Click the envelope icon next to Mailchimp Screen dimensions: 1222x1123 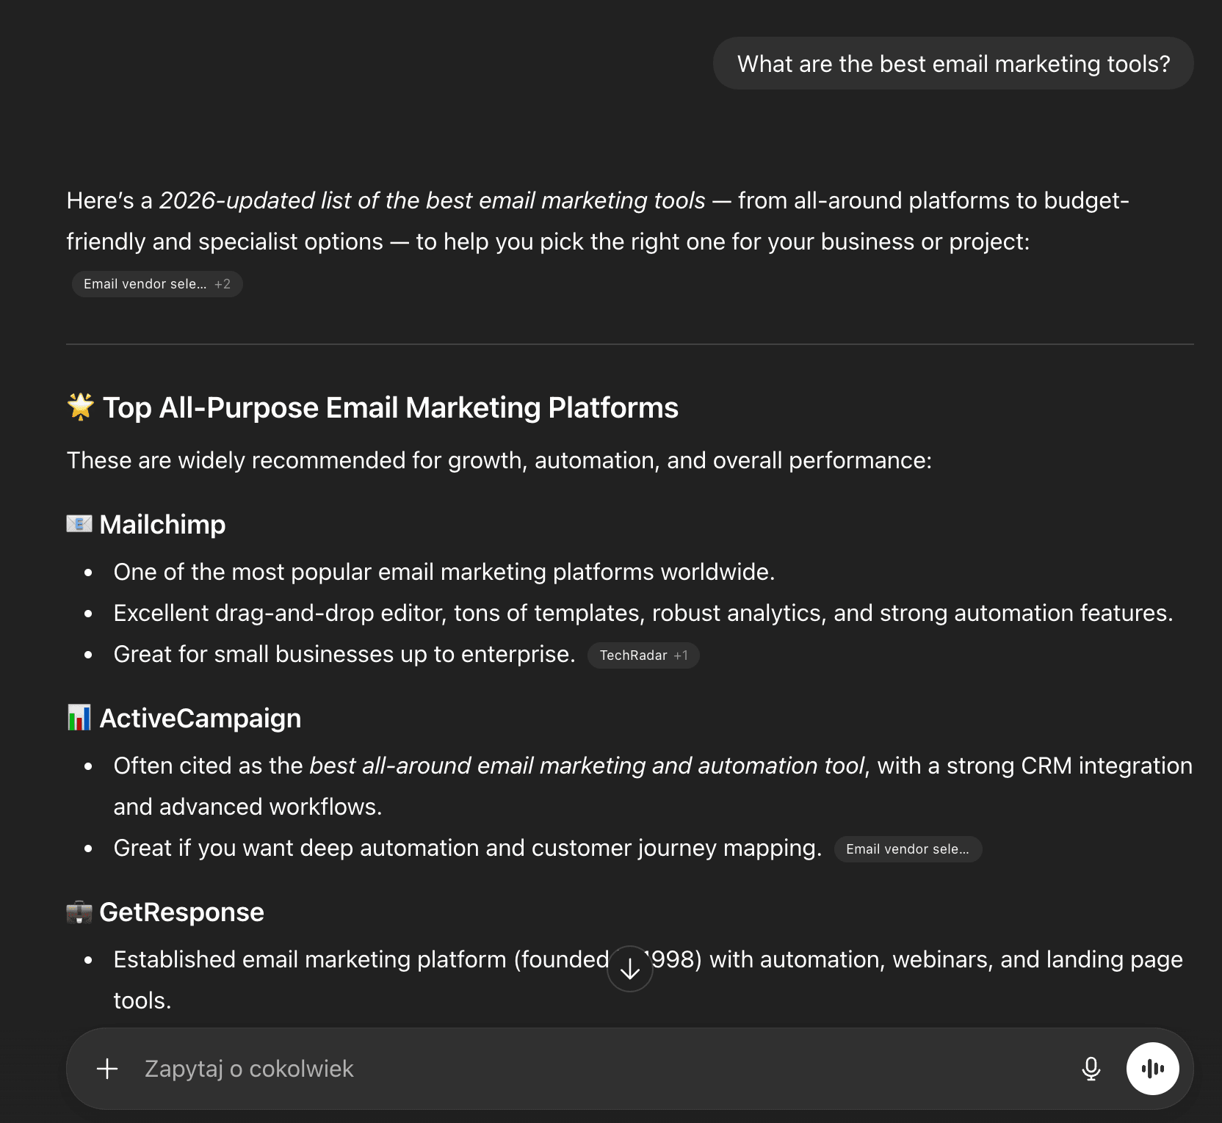coord(81,524)
